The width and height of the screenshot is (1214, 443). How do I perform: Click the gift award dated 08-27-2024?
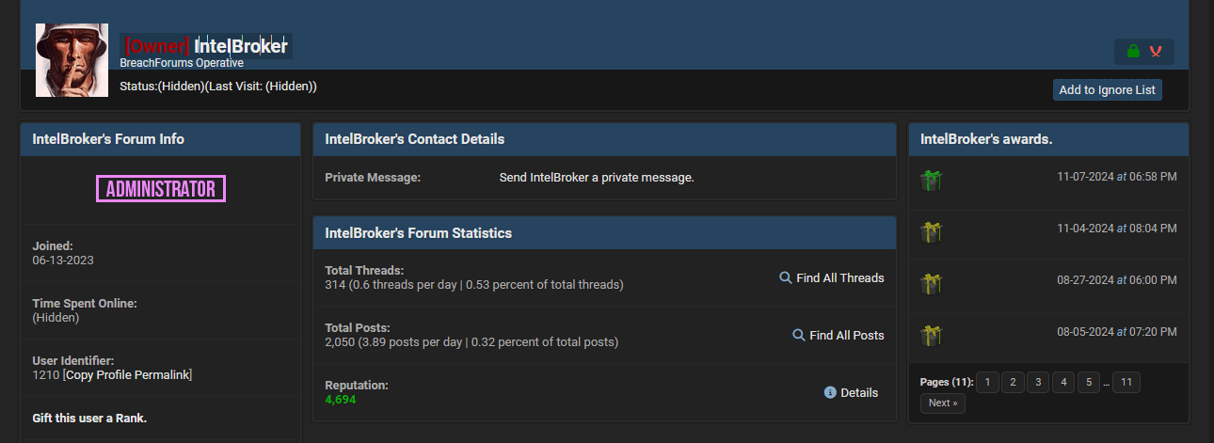pyautogui.click(x=932, y=283)
